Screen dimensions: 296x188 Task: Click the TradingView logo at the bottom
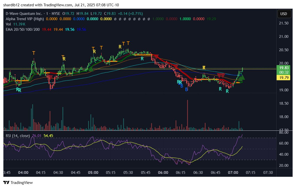(18, 182)
